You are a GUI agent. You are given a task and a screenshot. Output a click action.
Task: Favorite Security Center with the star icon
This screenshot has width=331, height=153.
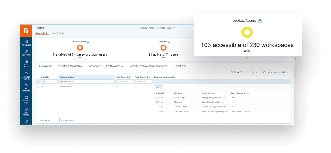[174, 28]
